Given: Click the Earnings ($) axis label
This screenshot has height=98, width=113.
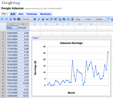Looking at the screenshot, I should click(35, 68).
